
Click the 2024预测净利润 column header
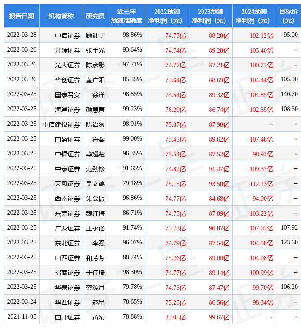pos(254,16)
